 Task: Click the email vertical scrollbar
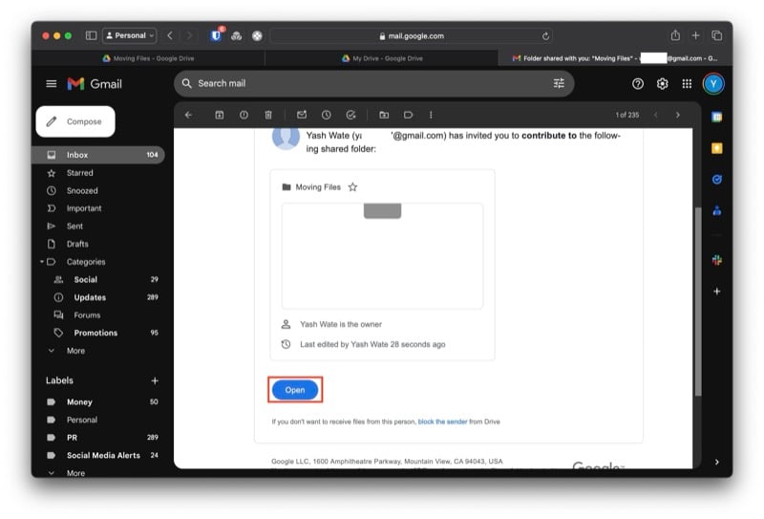(x=698, y=301)
